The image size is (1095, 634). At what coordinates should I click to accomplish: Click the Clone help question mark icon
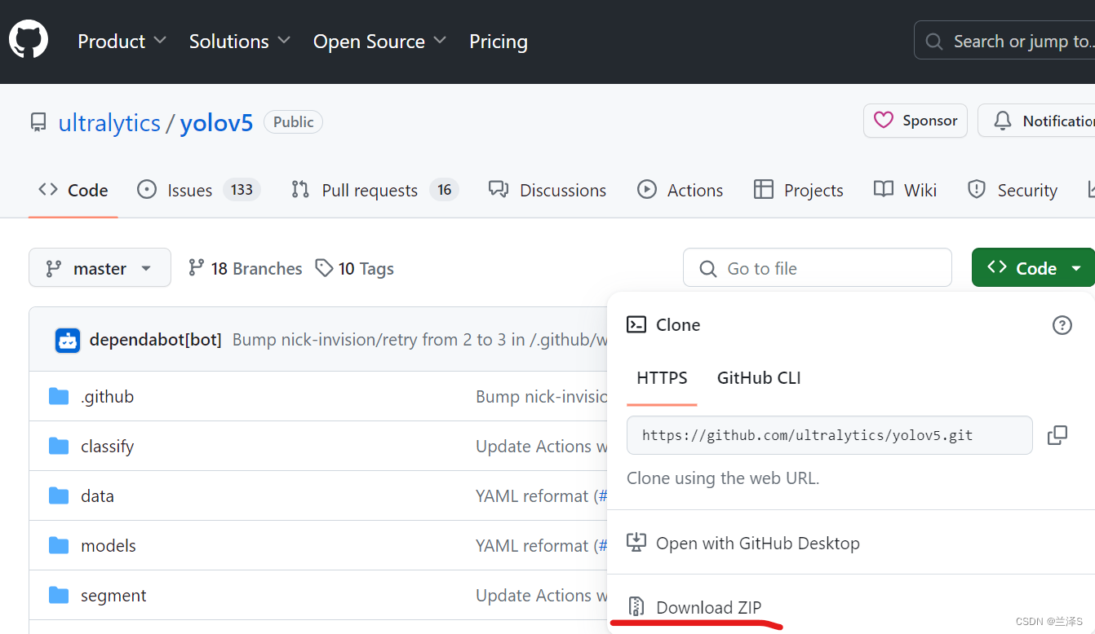click(1062, 325)
